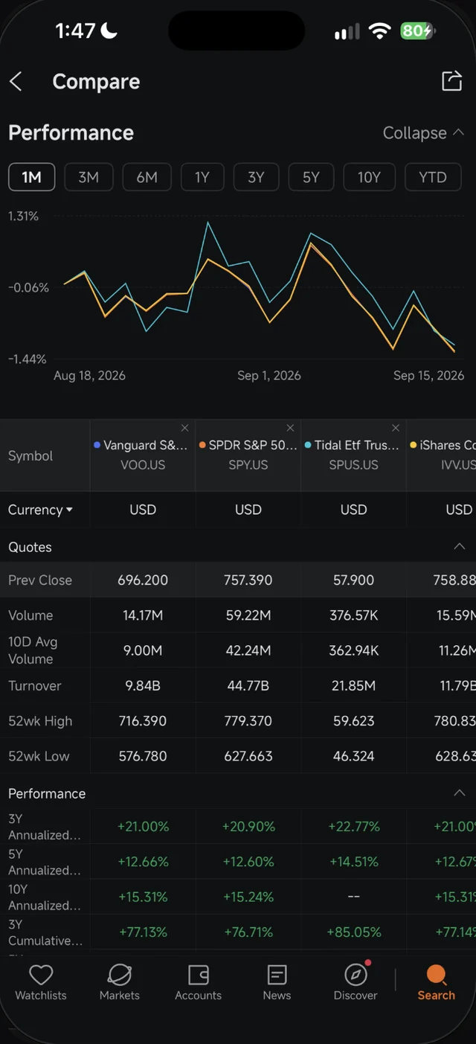
Task: Tap the cellular signal bars
Action: coord(347,31)
